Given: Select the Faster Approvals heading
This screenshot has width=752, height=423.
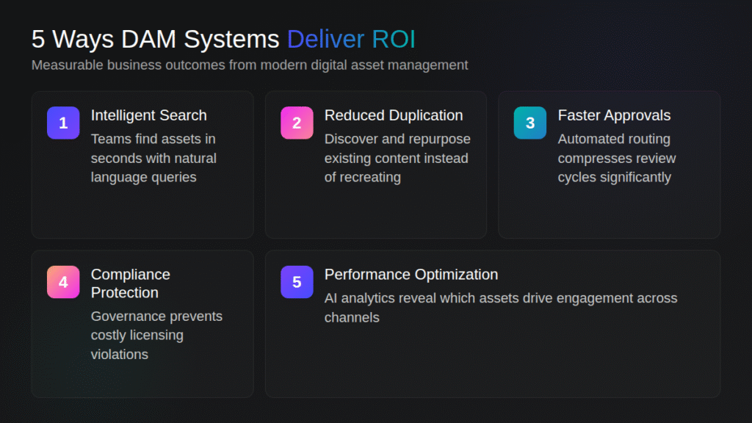Looking at the screenshot, I should coord(614,115).
